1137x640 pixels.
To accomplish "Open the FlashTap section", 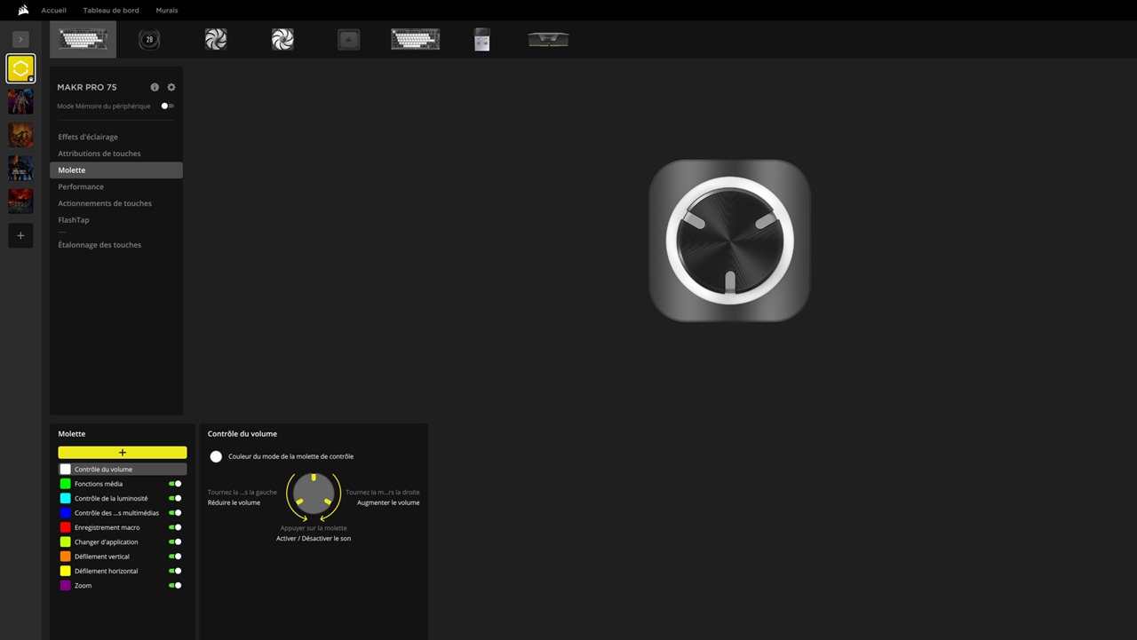I will (x=74, y=220).
